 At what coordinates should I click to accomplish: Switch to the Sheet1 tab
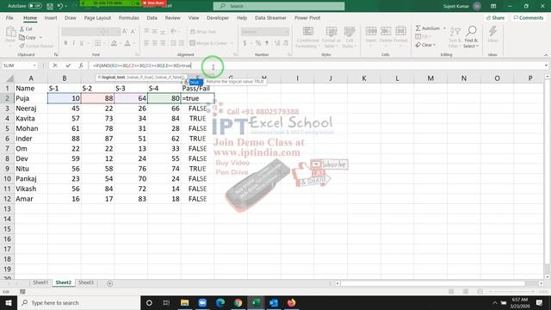[40, 282]
